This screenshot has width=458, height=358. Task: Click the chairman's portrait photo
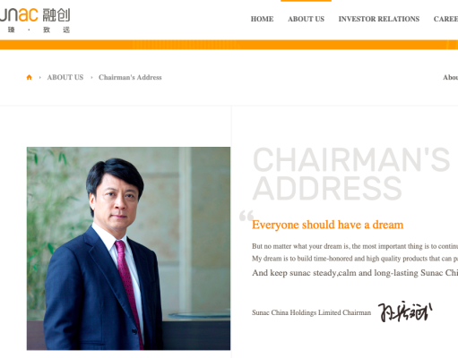128,248
